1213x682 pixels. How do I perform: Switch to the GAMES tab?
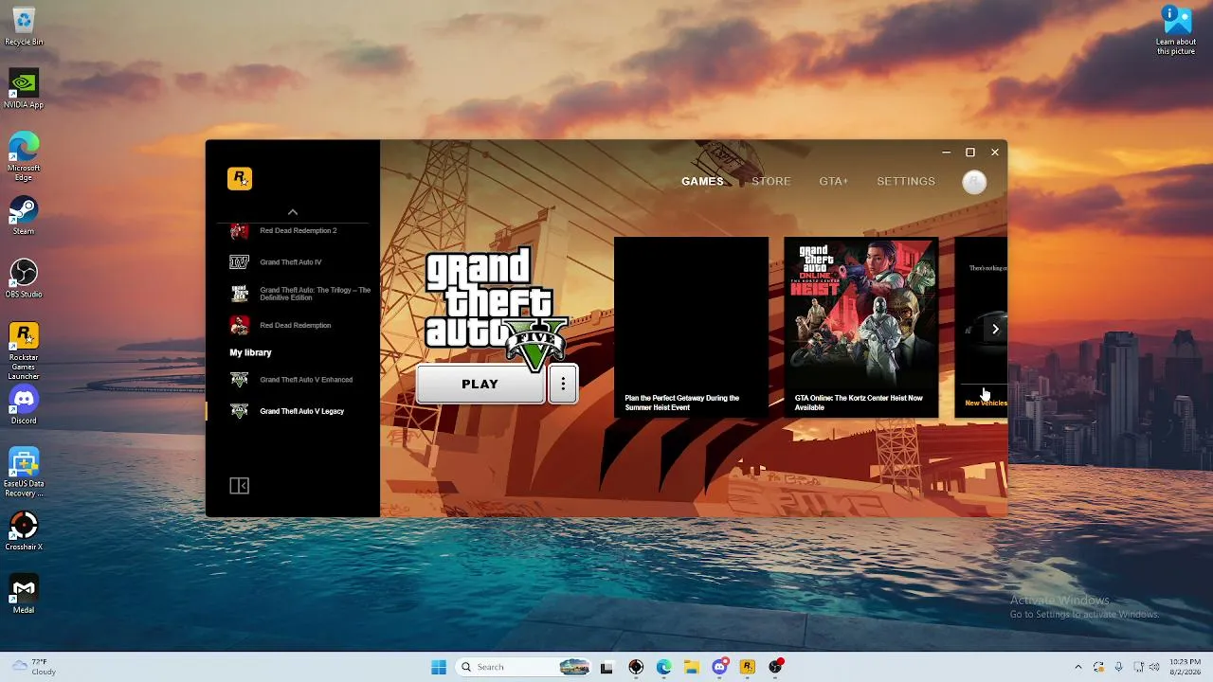(x=702, y=181)
